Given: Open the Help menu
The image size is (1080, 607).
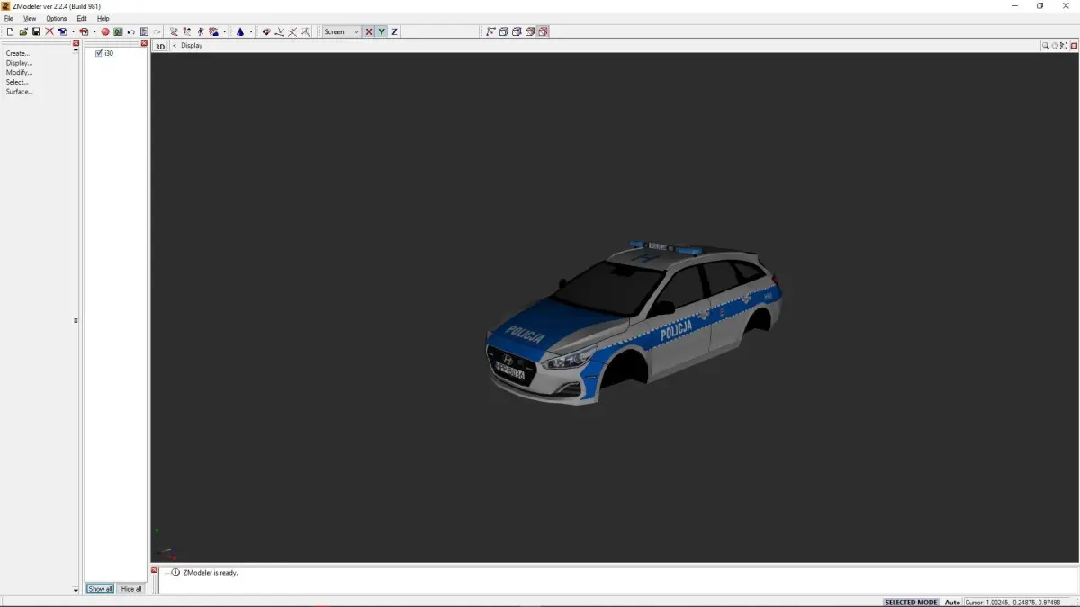Looking at the screenshot, I should [103, 18].
